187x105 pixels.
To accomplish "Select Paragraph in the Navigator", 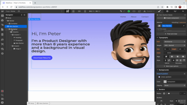I will tap(19, 40).
